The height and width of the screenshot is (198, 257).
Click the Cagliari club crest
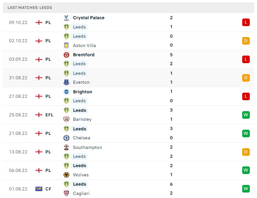tap(66, 194)
